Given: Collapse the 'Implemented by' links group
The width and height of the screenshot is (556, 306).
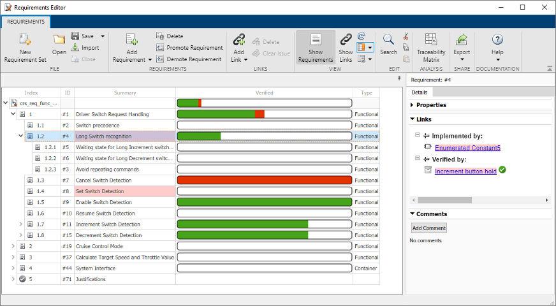Looking at the screenshot, I should (418, 136).
